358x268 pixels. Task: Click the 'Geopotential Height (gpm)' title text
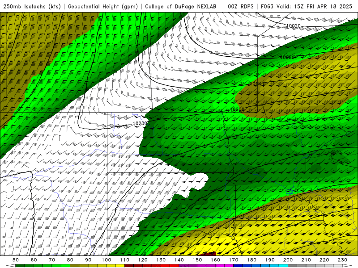tap(103, 6)
